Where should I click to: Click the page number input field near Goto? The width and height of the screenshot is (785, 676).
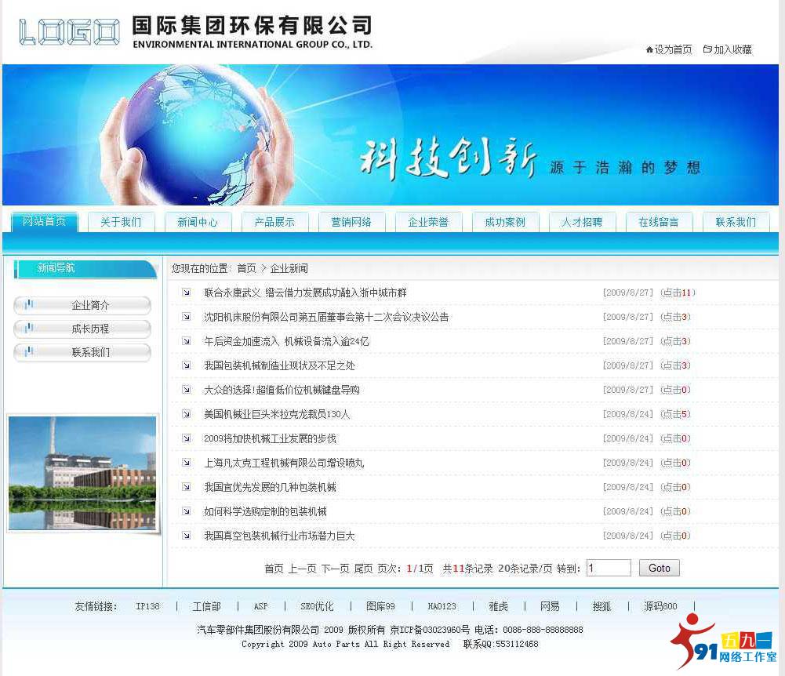pyautogui.click(x=609, y=568)
